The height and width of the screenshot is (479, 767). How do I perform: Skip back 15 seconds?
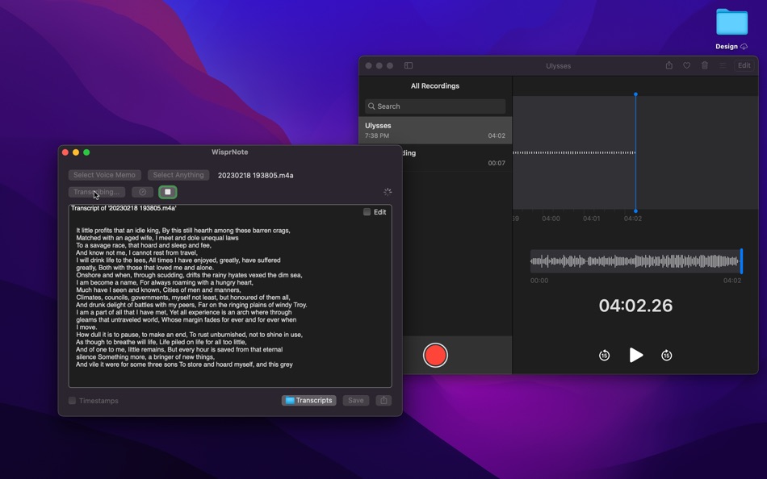(x=604, y=355)
